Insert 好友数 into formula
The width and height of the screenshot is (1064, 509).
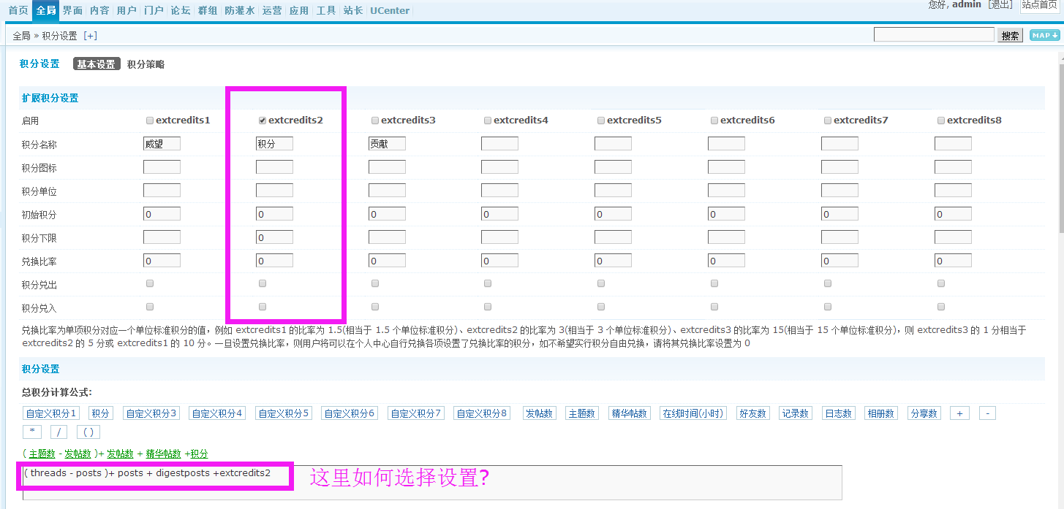click(753, 413)
